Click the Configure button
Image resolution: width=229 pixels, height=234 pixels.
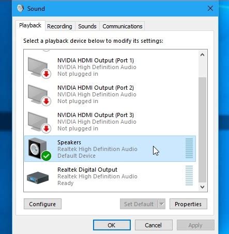pyautogui.click(x=42, y=204)
